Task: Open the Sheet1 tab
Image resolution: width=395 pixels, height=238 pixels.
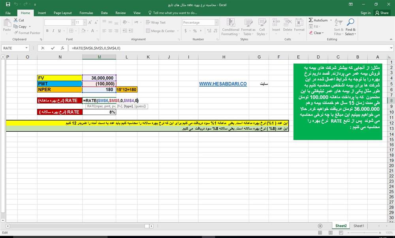Action: pos(358,226)
